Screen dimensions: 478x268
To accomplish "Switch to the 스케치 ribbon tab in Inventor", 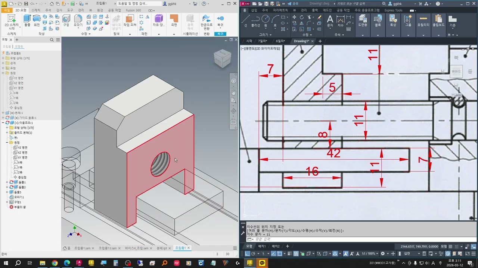I will point(35,10).
